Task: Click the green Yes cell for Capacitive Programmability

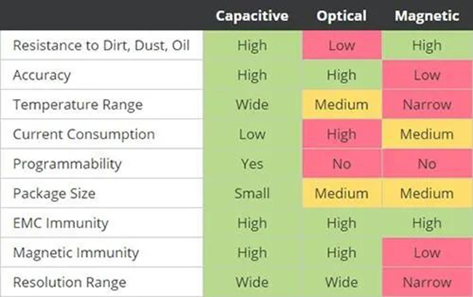Action: point(252,165)
